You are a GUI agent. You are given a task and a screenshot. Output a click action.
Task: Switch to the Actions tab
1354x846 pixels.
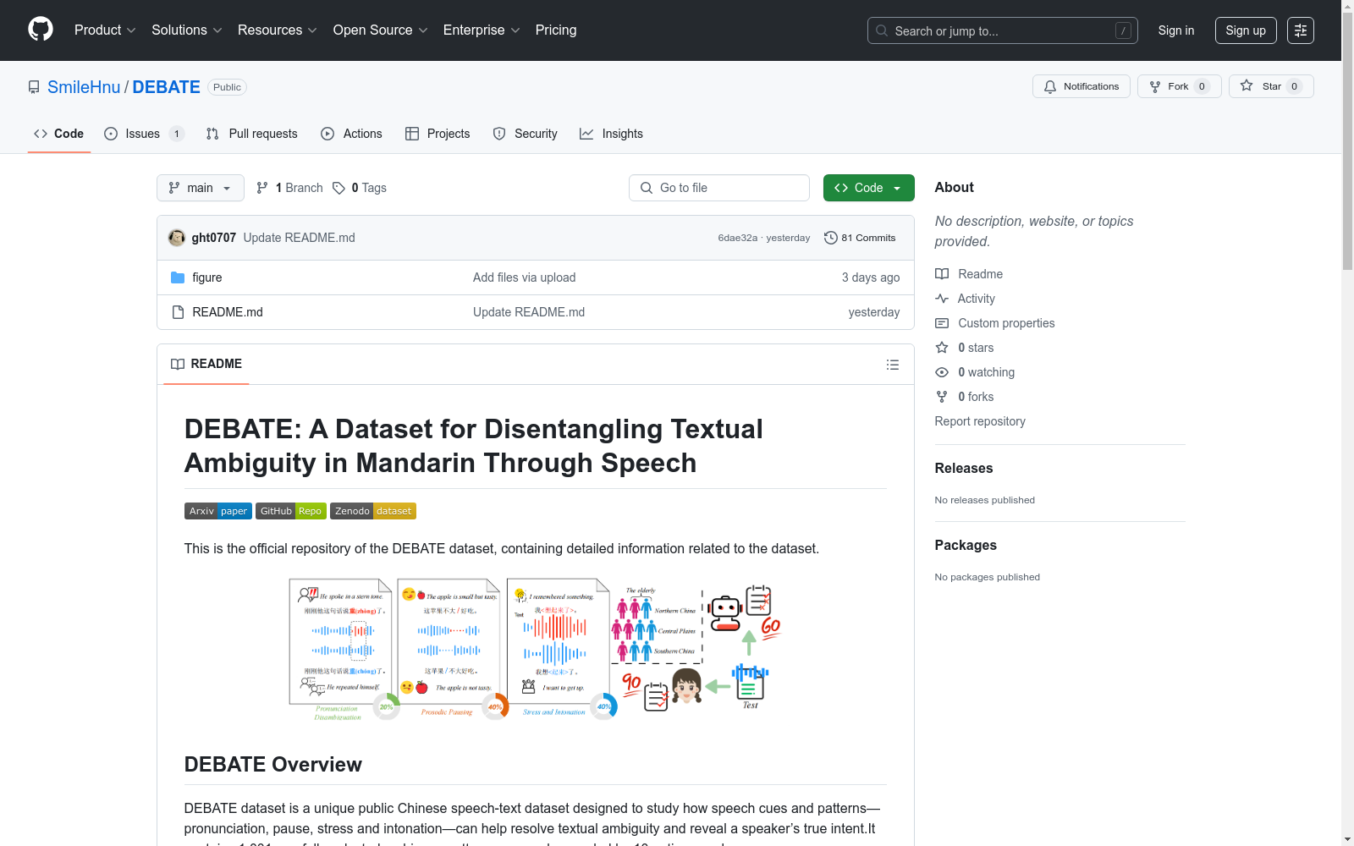351,134
